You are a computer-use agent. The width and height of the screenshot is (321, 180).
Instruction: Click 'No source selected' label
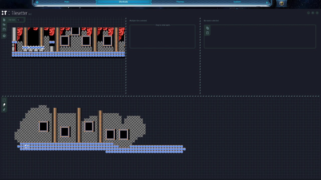[x=211, y=21]
